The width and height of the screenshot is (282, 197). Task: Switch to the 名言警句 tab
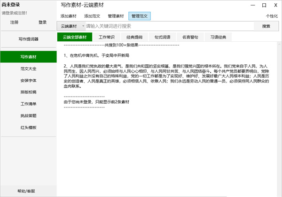[x=190, y=37]
